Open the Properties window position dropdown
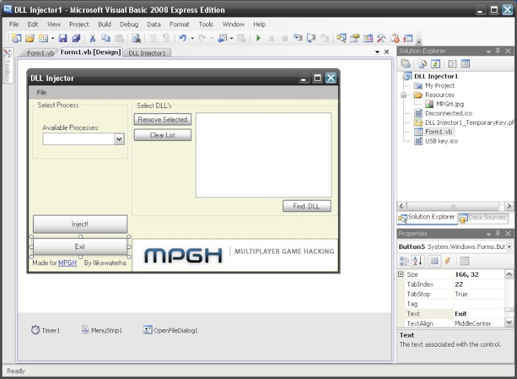 click(x=489, y=234)
